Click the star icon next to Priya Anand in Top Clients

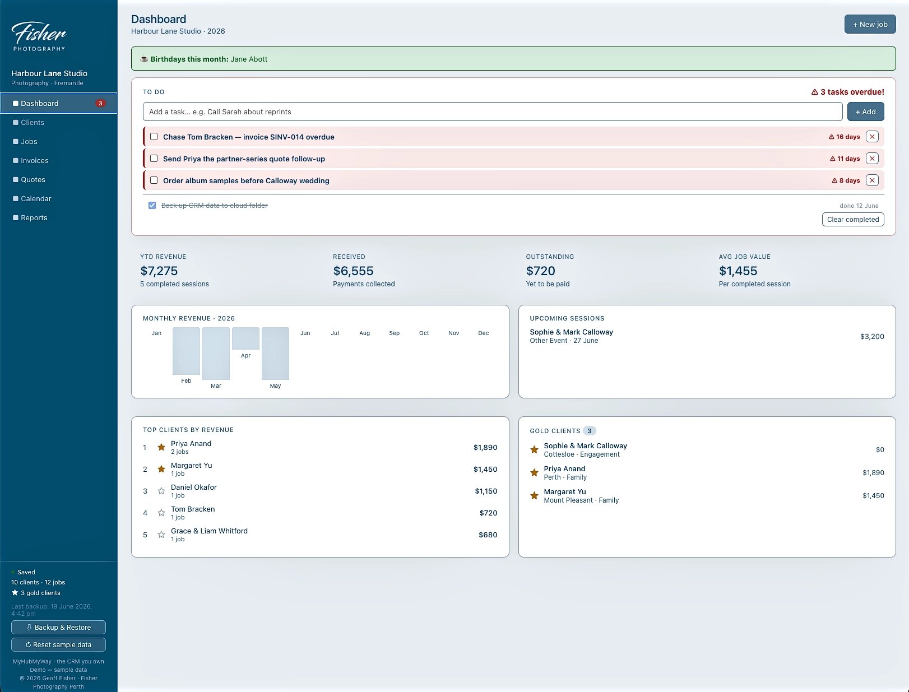click(161, 447)
